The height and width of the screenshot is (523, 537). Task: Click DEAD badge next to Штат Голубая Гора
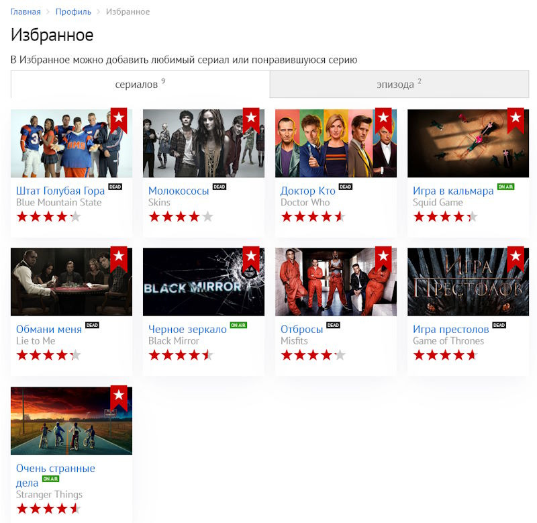pos(115,187)
